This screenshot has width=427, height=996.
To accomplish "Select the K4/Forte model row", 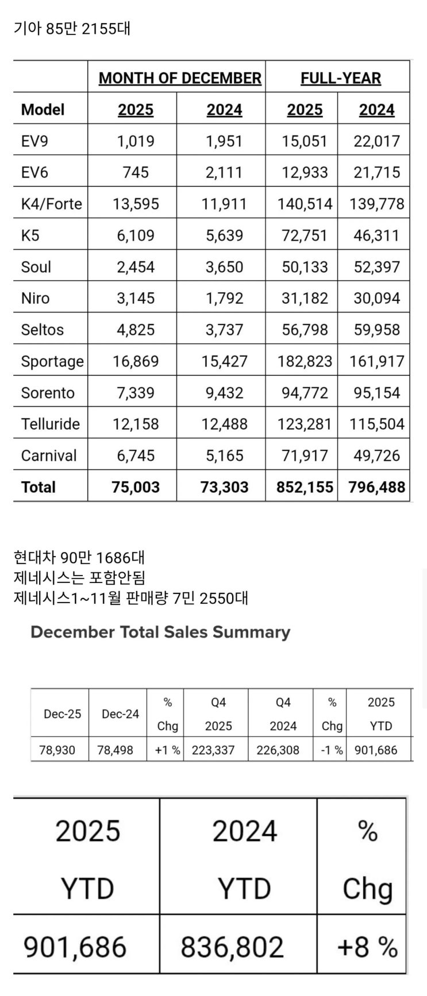I will pos(211,204).
